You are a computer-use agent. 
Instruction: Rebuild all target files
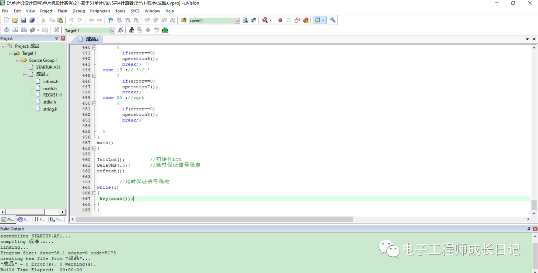pyautogui.click(x=24, y=30)
